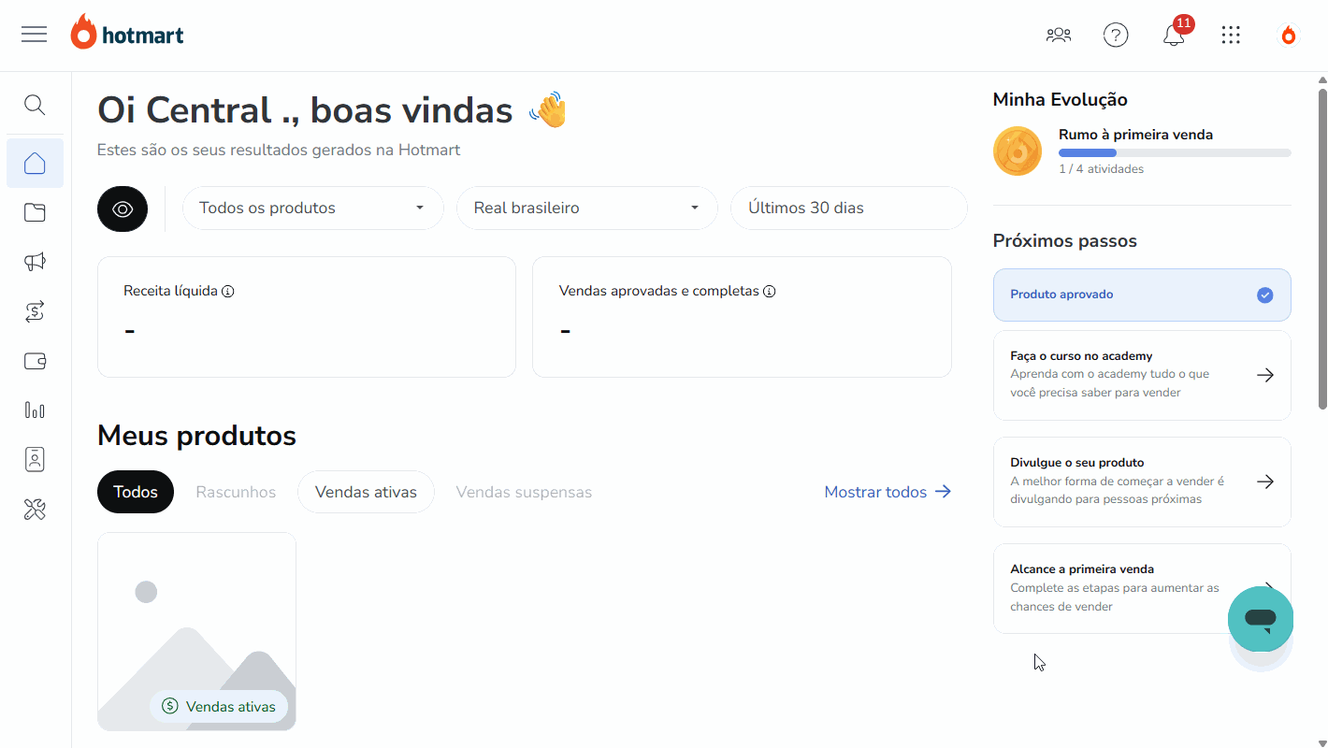Open the apps grid menu
This screenshot has height=748, width=1328.
(1231, 35)
